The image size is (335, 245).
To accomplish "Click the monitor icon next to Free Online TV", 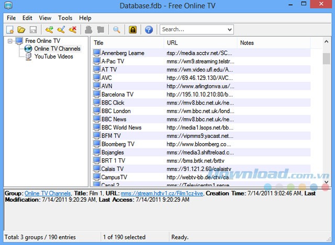I will (x=19, y=41).
